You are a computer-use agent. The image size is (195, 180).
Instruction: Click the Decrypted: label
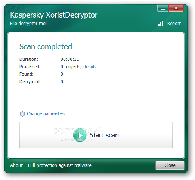pos(30,82)
